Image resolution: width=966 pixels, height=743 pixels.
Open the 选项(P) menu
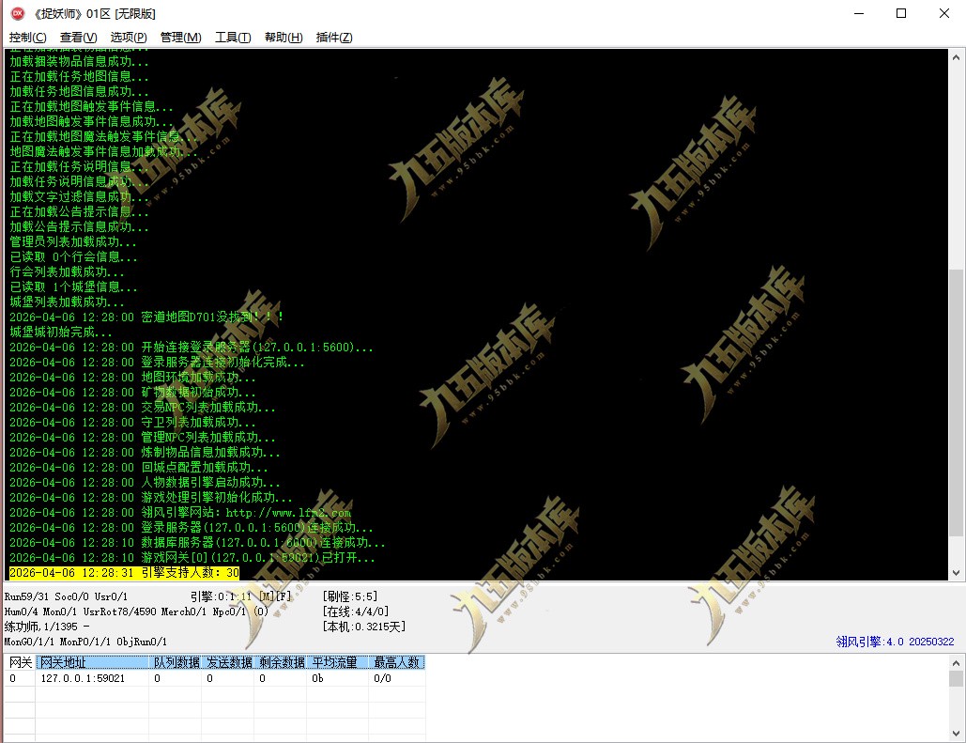coord(128,38)
